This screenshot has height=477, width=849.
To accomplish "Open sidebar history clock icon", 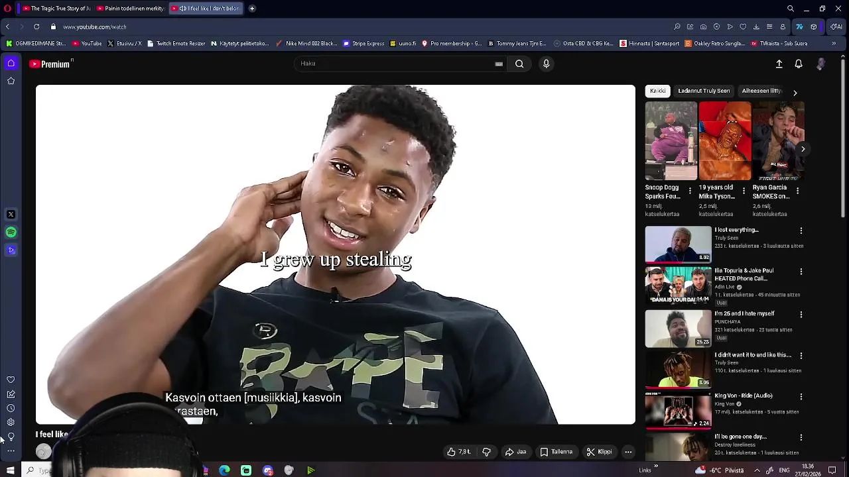I will click(11, 408).
